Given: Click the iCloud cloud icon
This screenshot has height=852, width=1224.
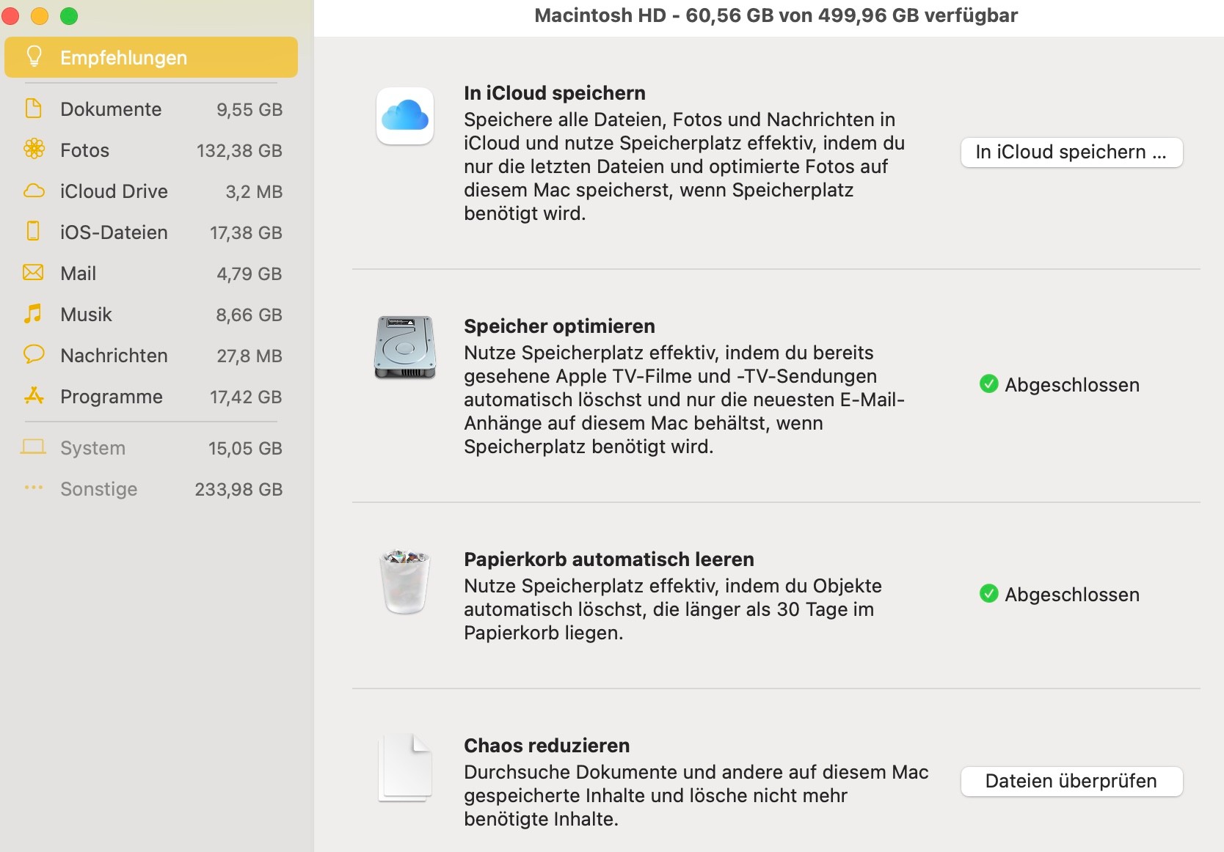Looking at the screenshot, I should pyautogui.click(x=404, y=116).
